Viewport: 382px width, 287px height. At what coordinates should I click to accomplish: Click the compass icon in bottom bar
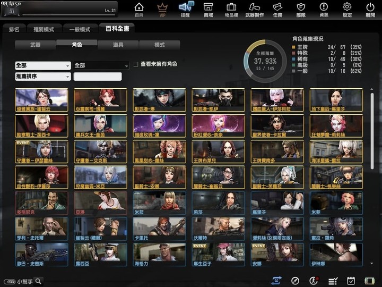(296, 281)
